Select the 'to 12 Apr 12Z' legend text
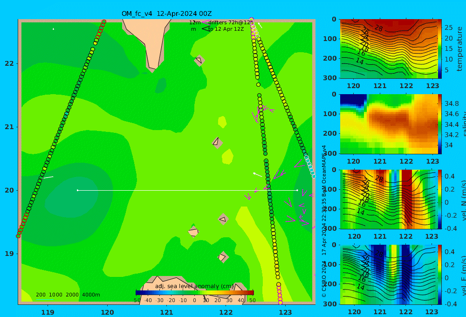The height and width of the screenshot is (317, 466). (226, 29)
